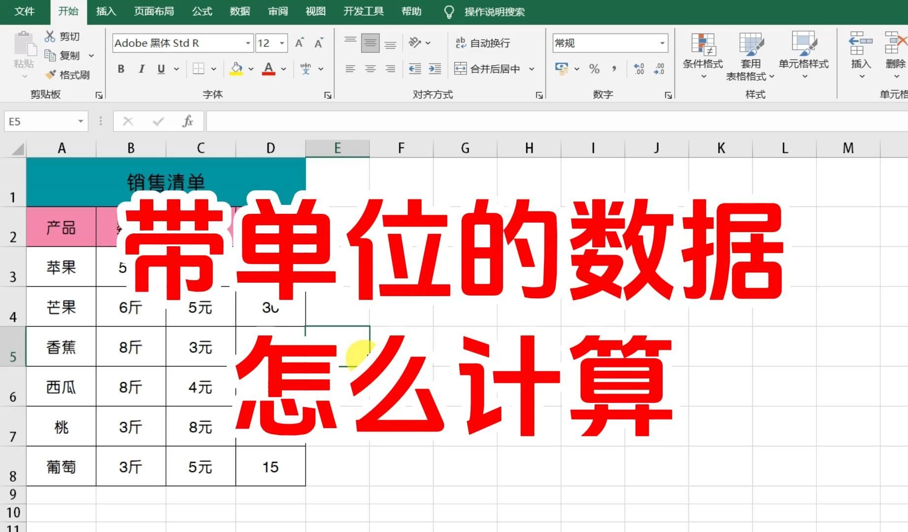Click the percent style icon
The width and height of the screenshot is (908, 532).
(594, 69)
